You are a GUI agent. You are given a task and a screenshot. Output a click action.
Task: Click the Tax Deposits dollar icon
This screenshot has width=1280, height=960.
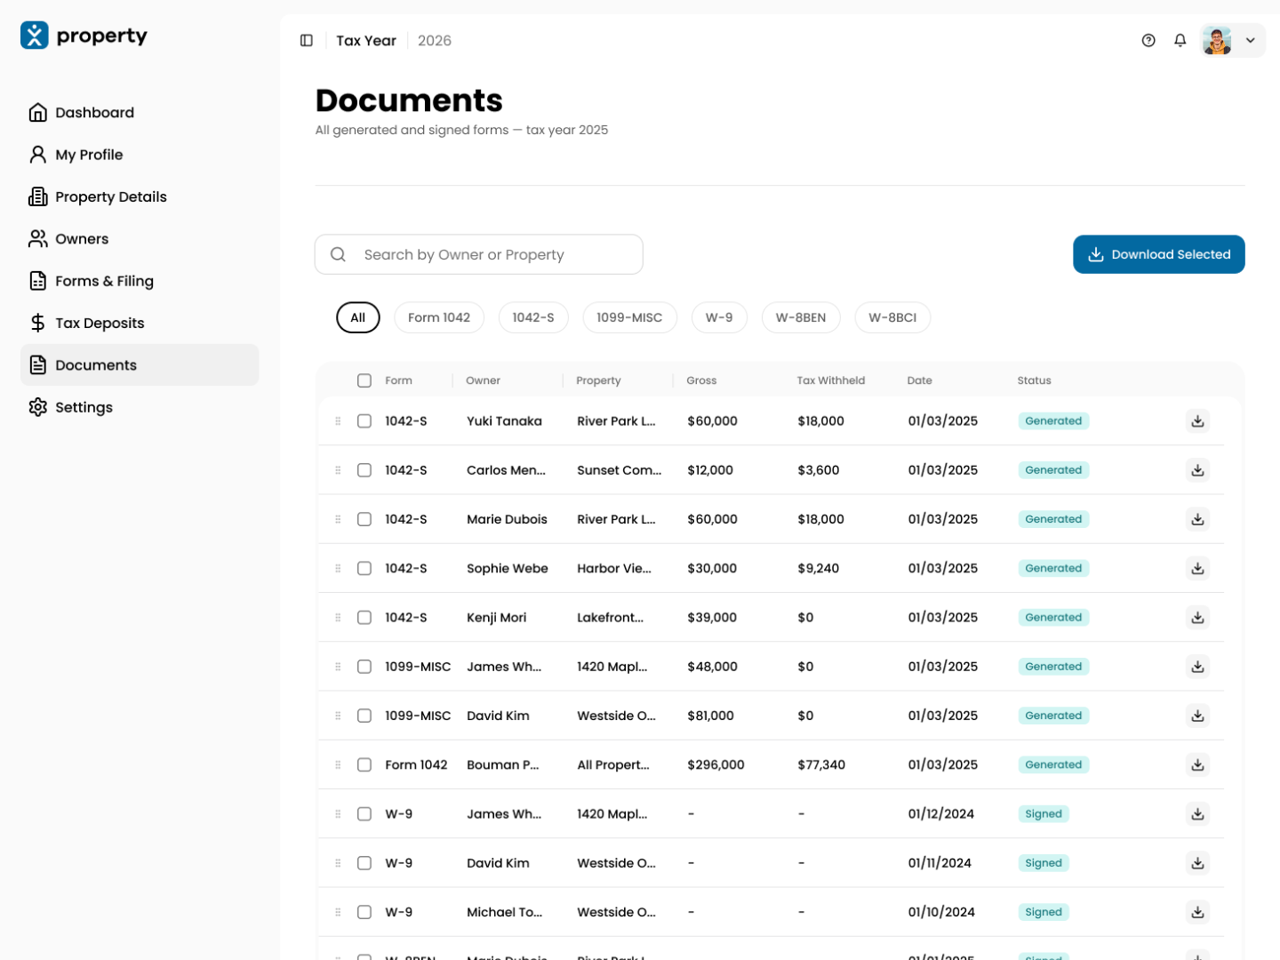point(37,323)
